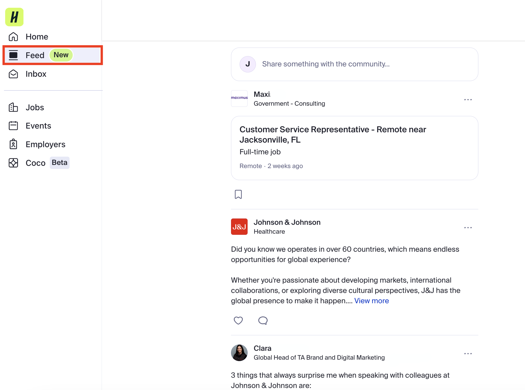Click View more on the J&J post
Image resolution: width=525 pixels, height=390 pixels.
point(371,301)
